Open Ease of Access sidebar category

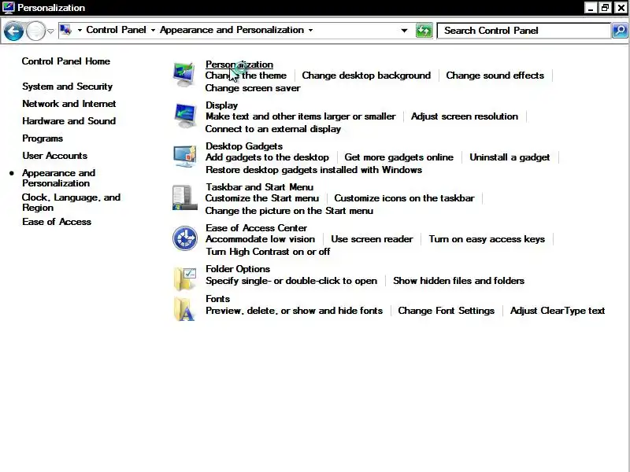pyautogui.click(x=57, y=222)
